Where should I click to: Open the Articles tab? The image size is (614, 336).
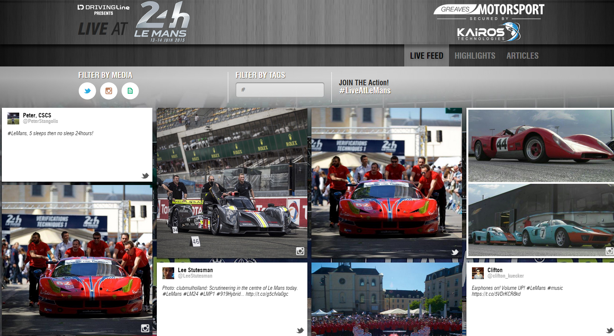click(522, 56)
